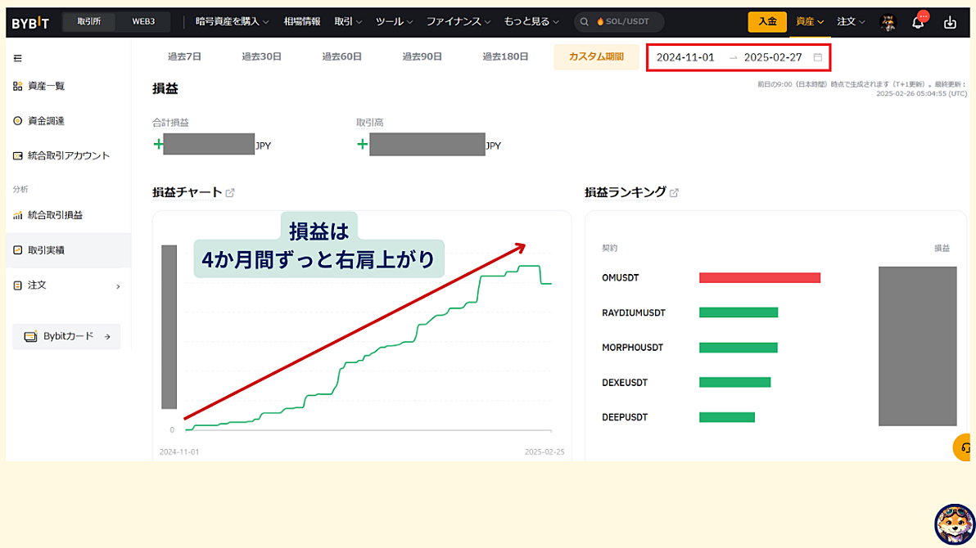976x548 pixels.
Task: Select the カスタム期間 tab
Action: click(x=596, y=56)
